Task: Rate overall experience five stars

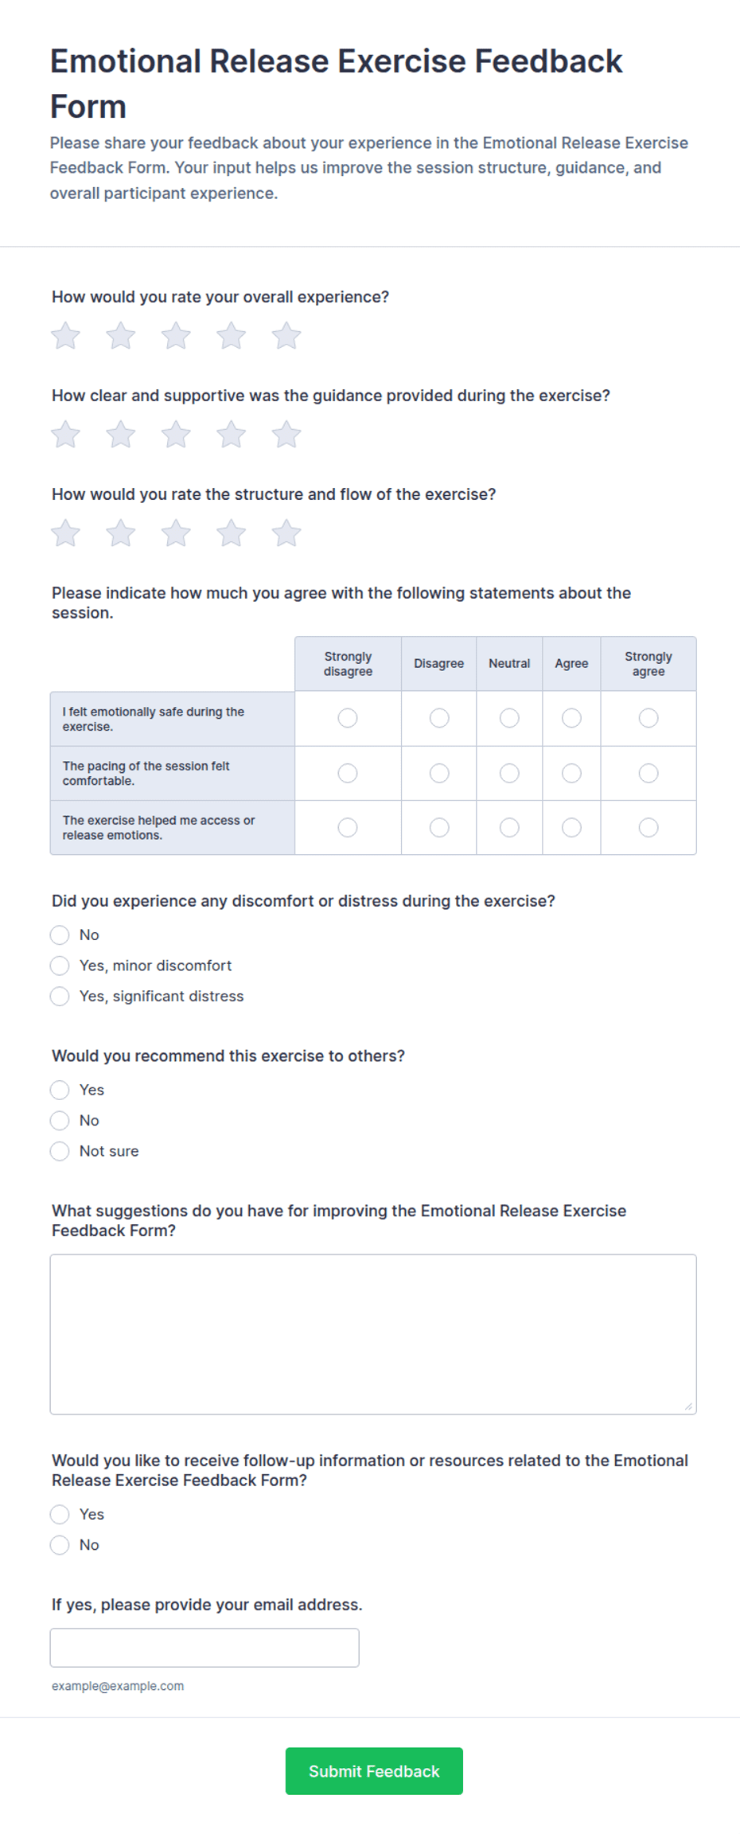Action: (x=286, y=336)
